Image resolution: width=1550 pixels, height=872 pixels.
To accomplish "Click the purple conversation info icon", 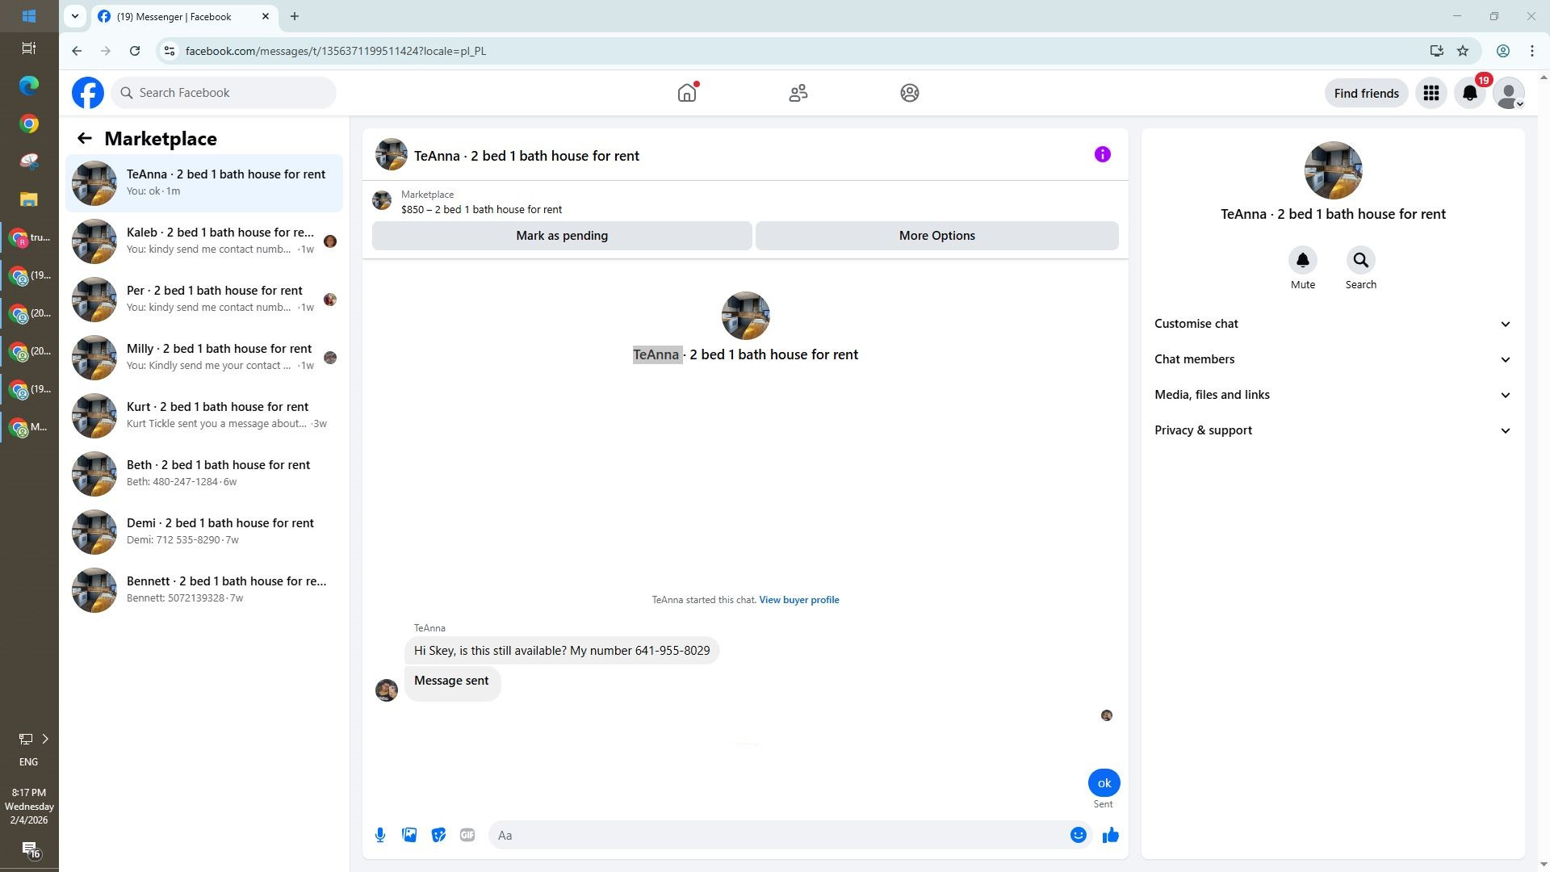I will pos(1102,155).
